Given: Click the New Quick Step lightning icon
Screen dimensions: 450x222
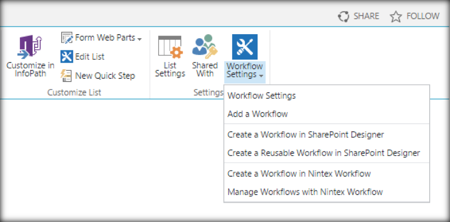Looking at the screenshot, I should point(67,75).
